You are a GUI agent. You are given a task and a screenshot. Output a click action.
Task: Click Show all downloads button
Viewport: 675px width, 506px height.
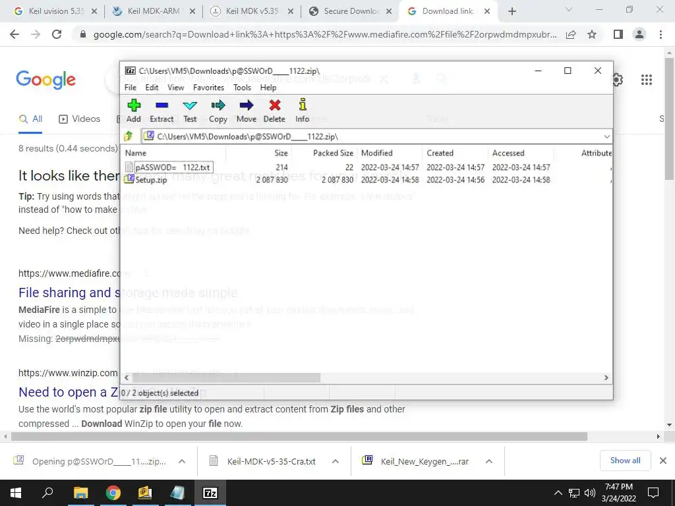point(625,461)
